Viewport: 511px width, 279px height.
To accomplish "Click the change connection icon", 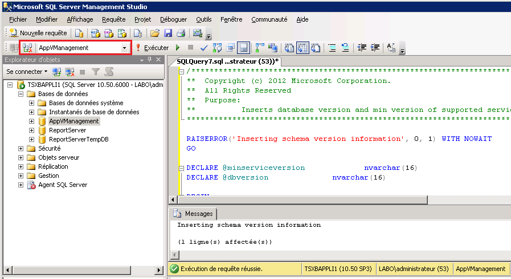I will (27, 48).
